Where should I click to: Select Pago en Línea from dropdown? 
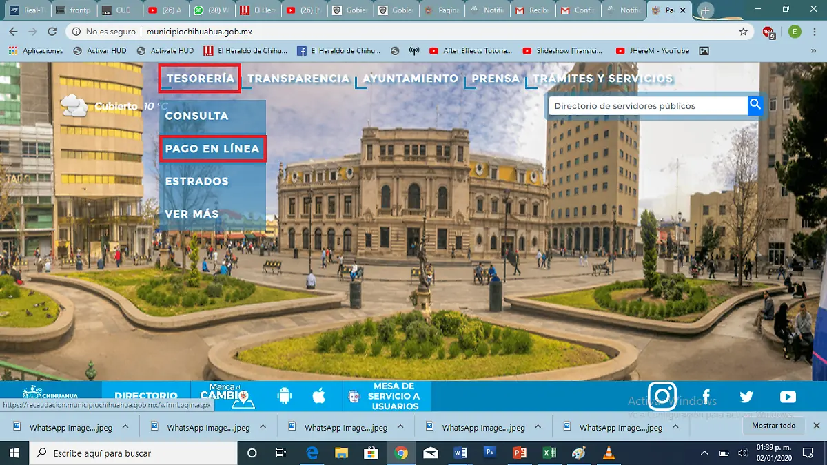tap(212, 149)
